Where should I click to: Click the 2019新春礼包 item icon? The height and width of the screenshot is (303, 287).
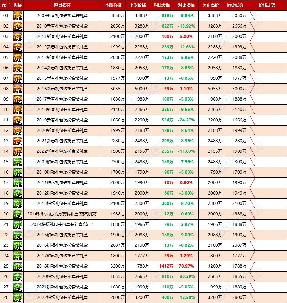coord(18,120)
